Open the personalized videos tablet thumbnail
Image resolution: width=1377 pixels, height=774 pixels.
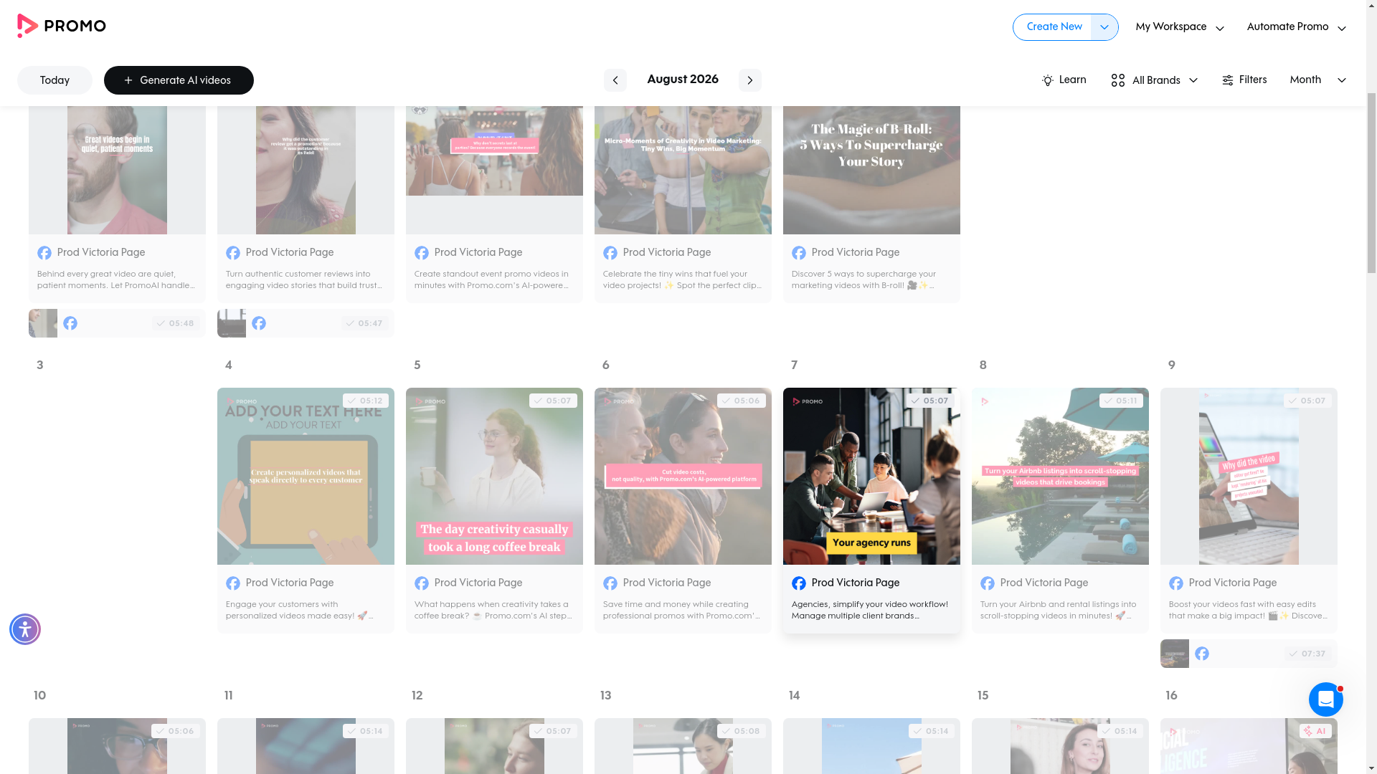(x=306, y=477)
